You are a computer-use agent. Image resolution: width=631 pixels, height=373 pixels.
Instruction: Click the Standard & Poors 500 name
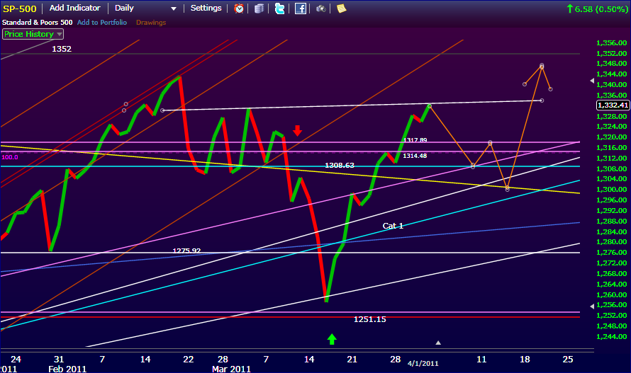click(x=38, y=23)
